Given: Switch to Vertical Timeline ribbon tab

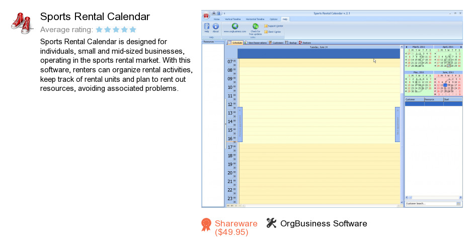Looking at the screenshot, I should [x=232, y=19].
